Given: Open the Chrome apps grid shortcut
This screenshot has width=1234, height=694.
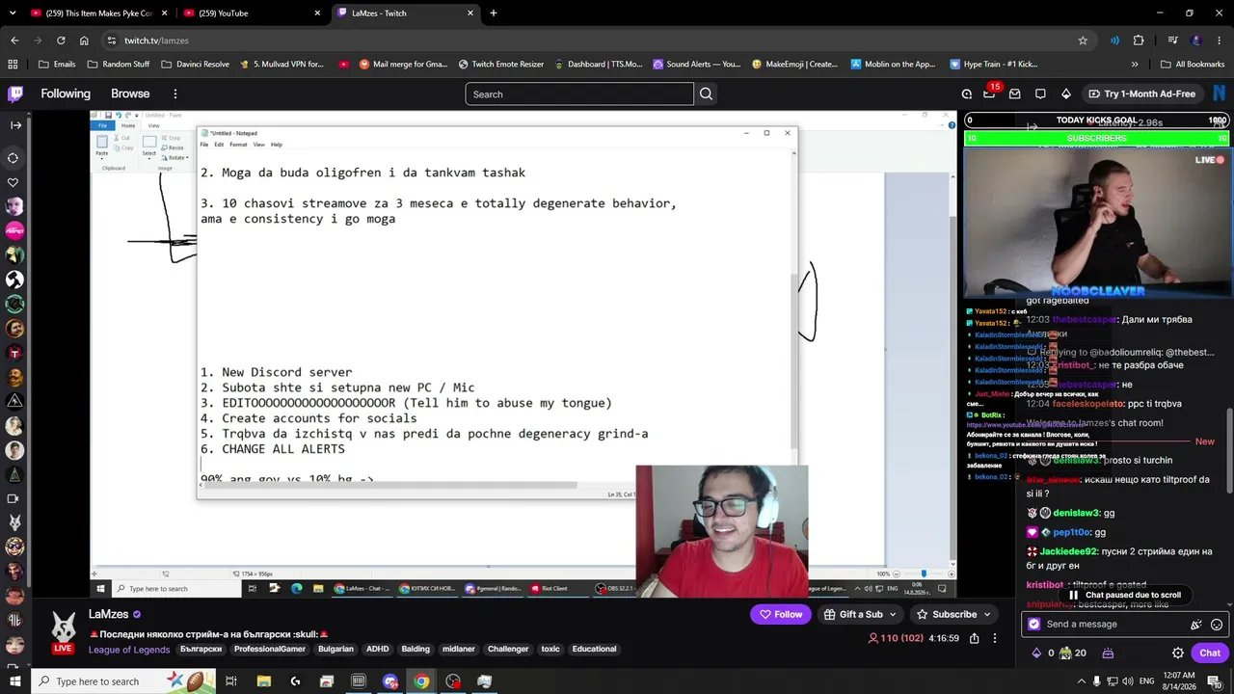Looking at the screenshot, I should [13, 65].
